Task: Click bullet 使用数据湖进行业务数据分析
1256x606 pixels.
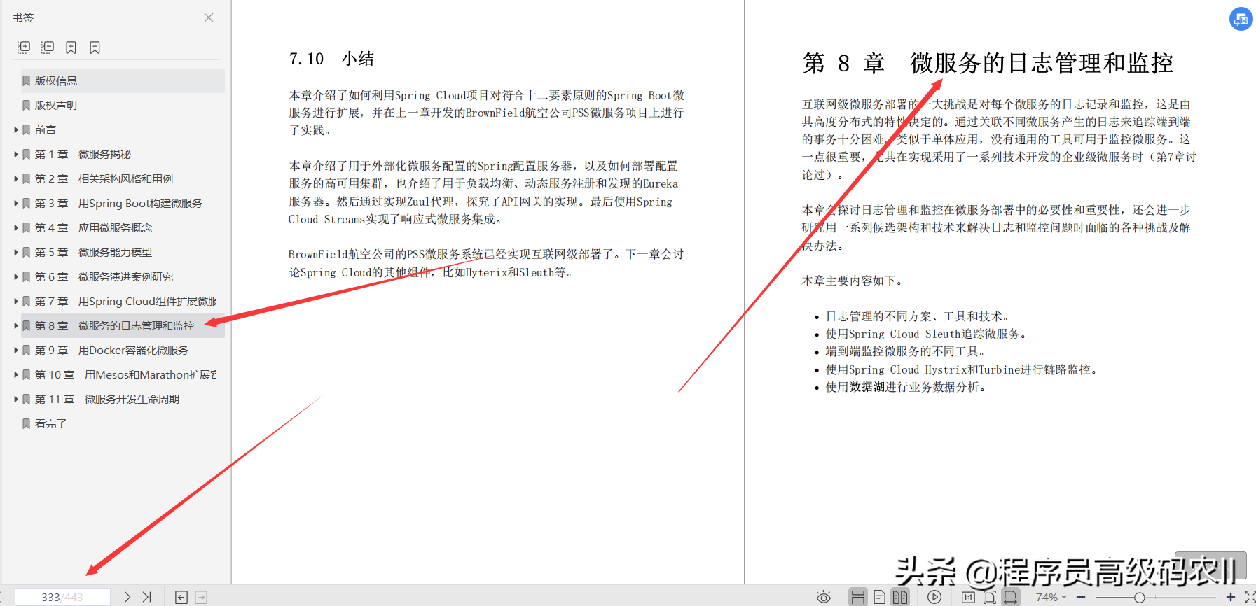Action: point(906,387)
